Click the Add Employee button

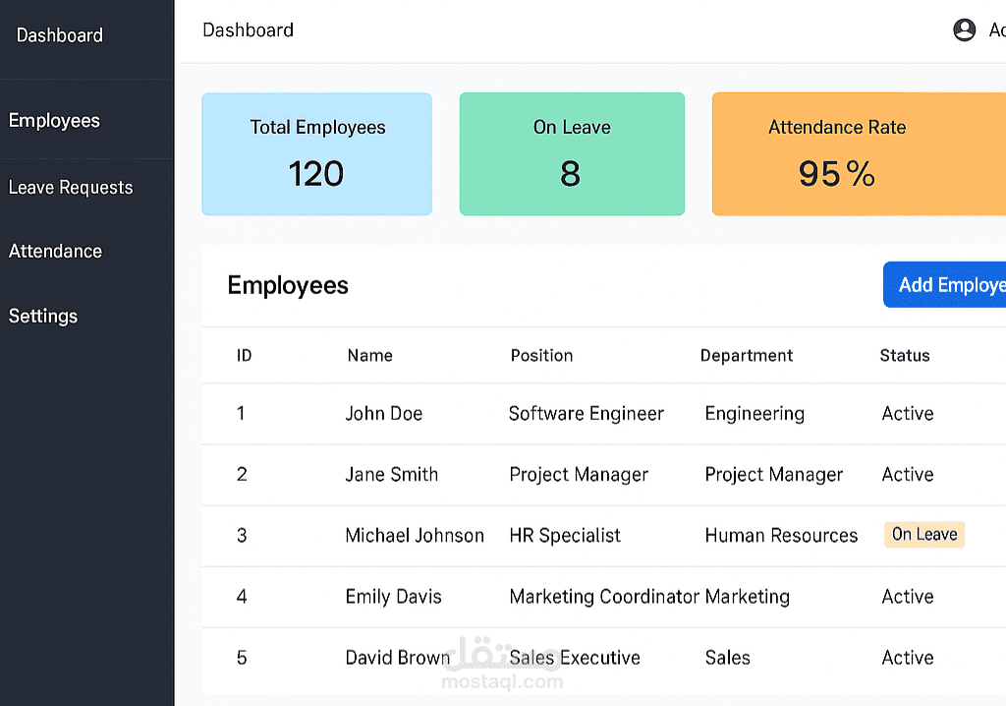tap(944, 284)
